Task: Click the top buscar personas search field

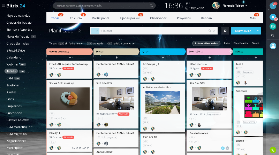Action: point(104,6)
